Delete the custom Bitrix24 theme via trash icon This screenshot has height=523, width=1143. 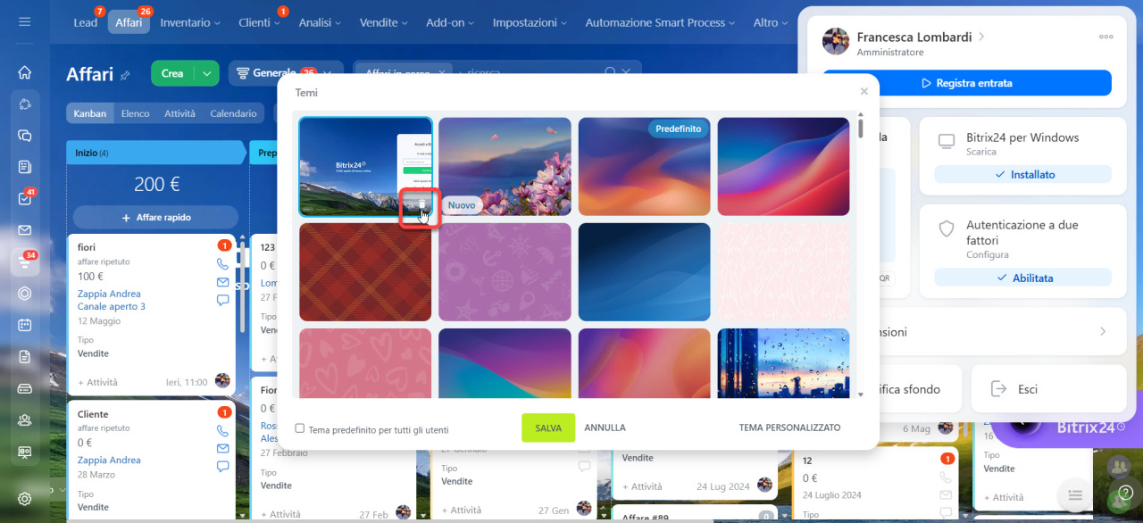pyautogui.click(x=421, y=204)
